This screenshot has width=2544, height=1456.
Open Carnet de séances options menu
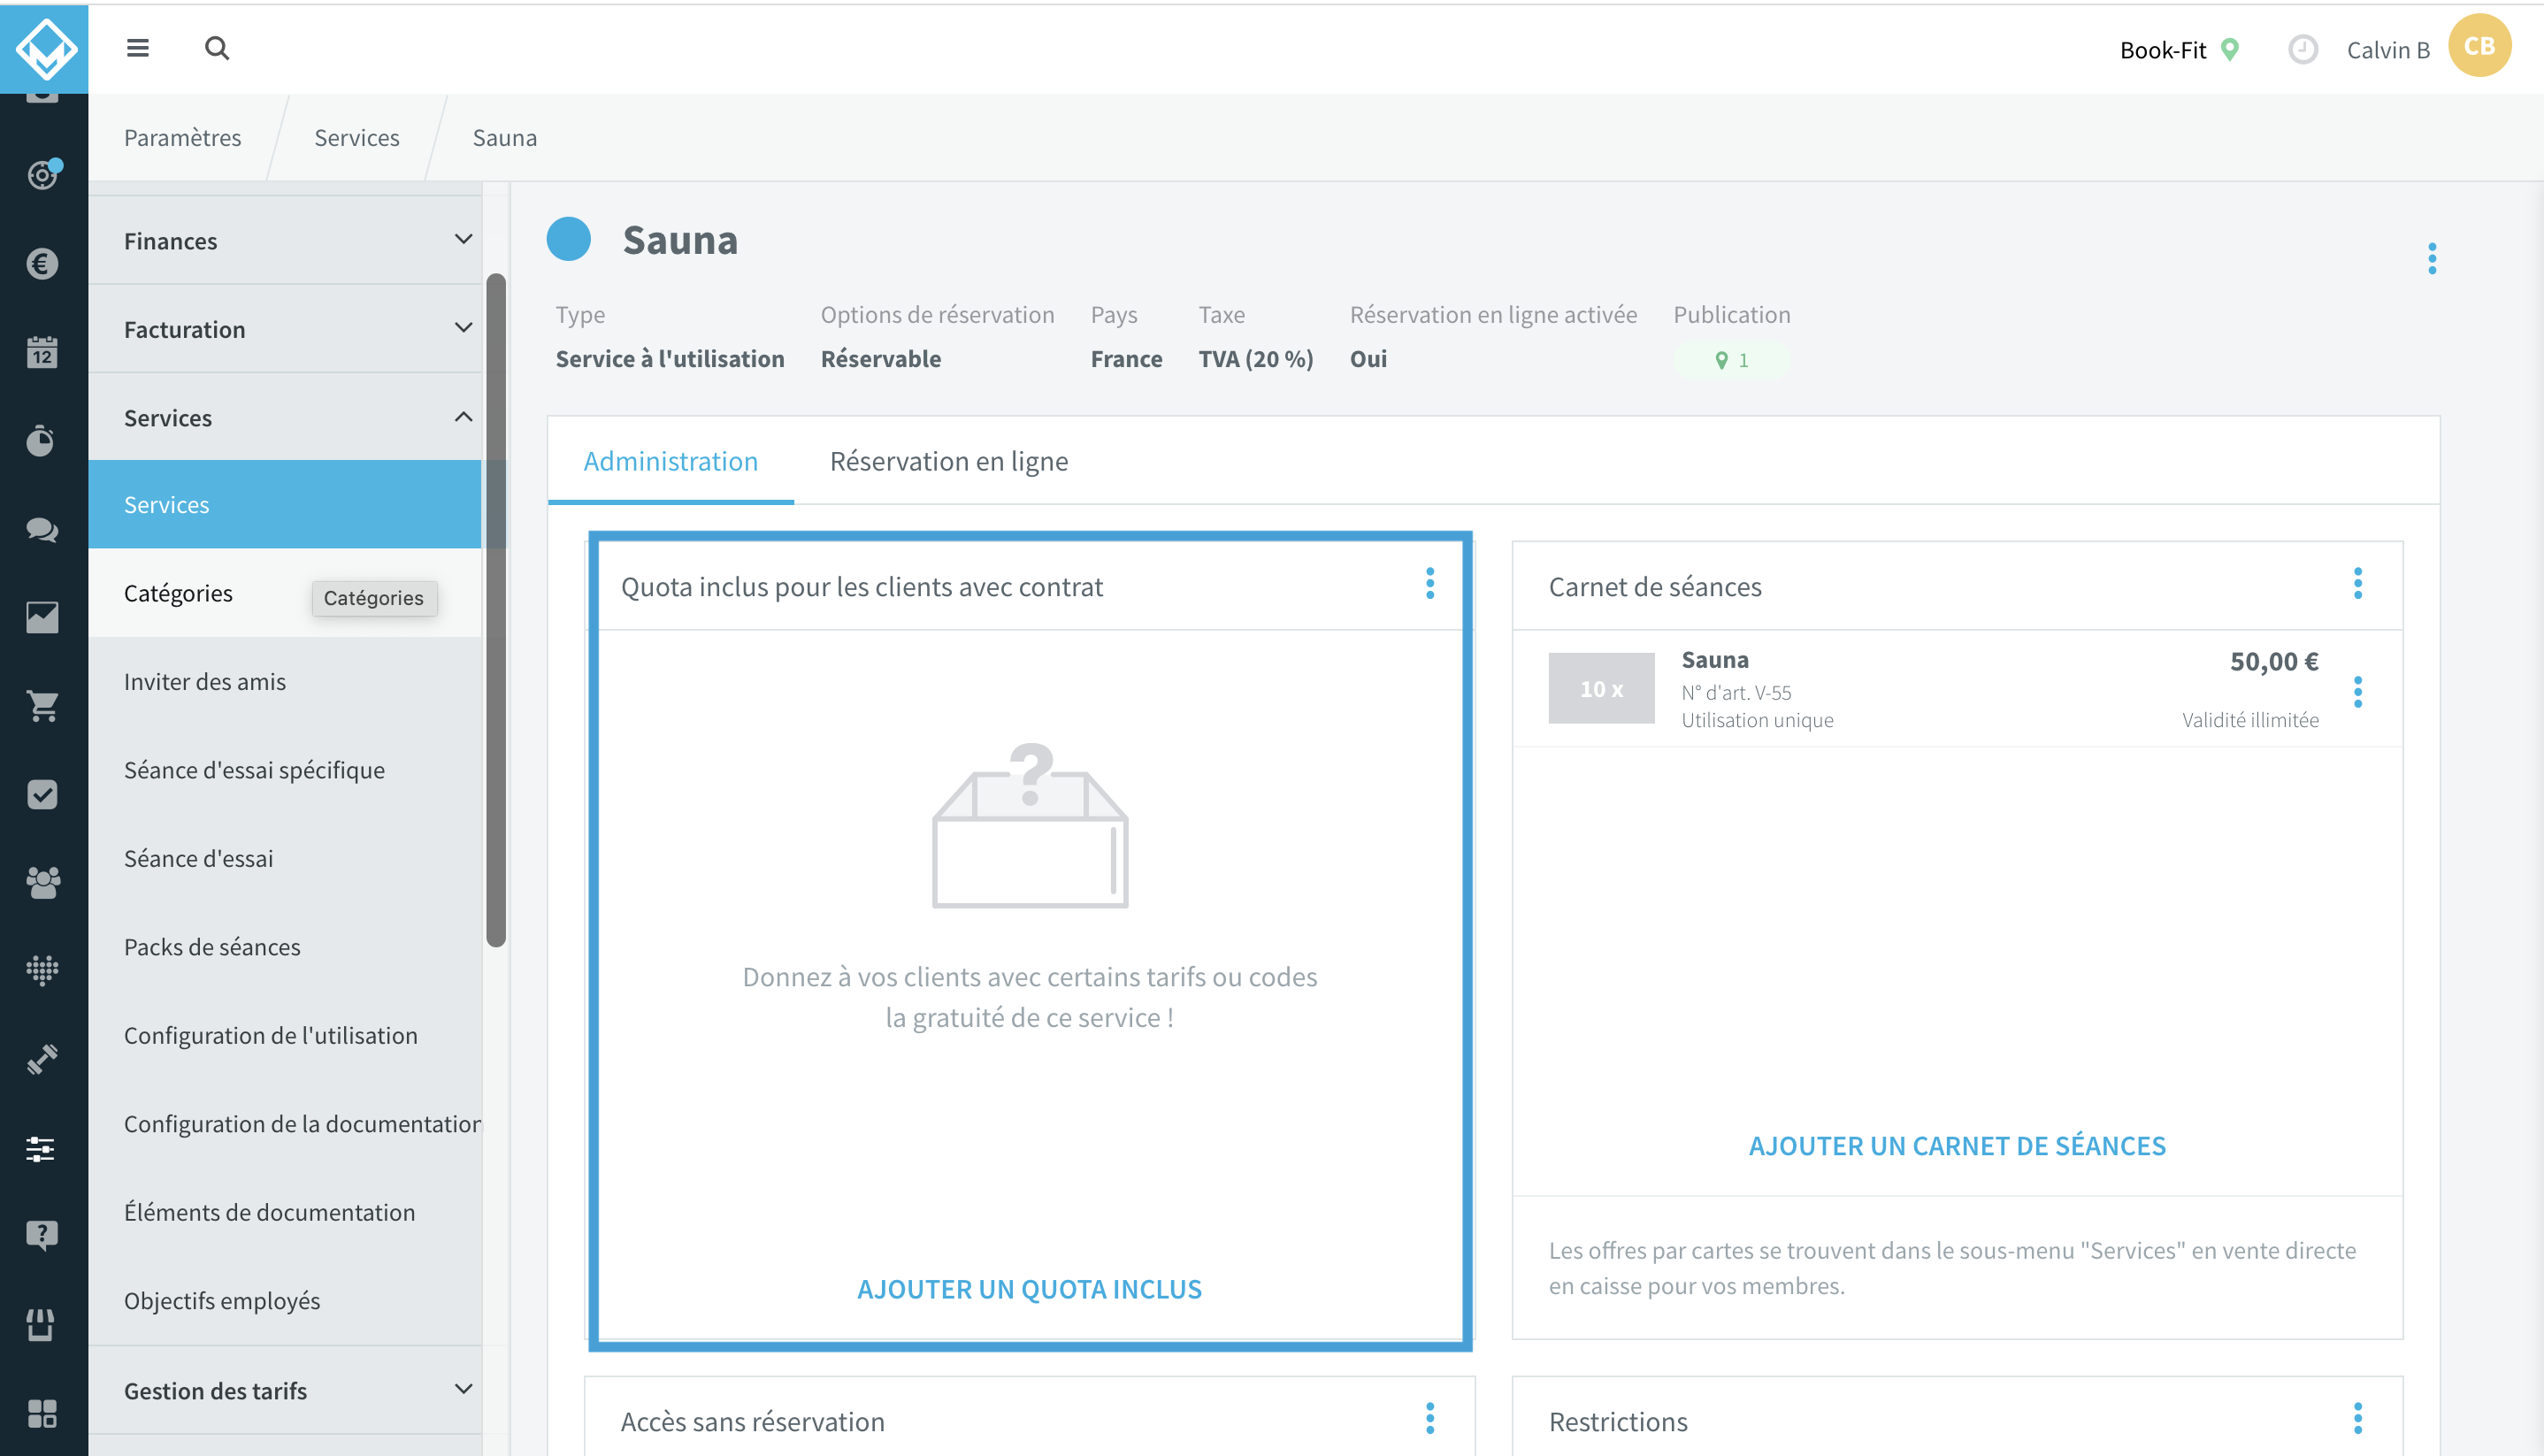2357,584
